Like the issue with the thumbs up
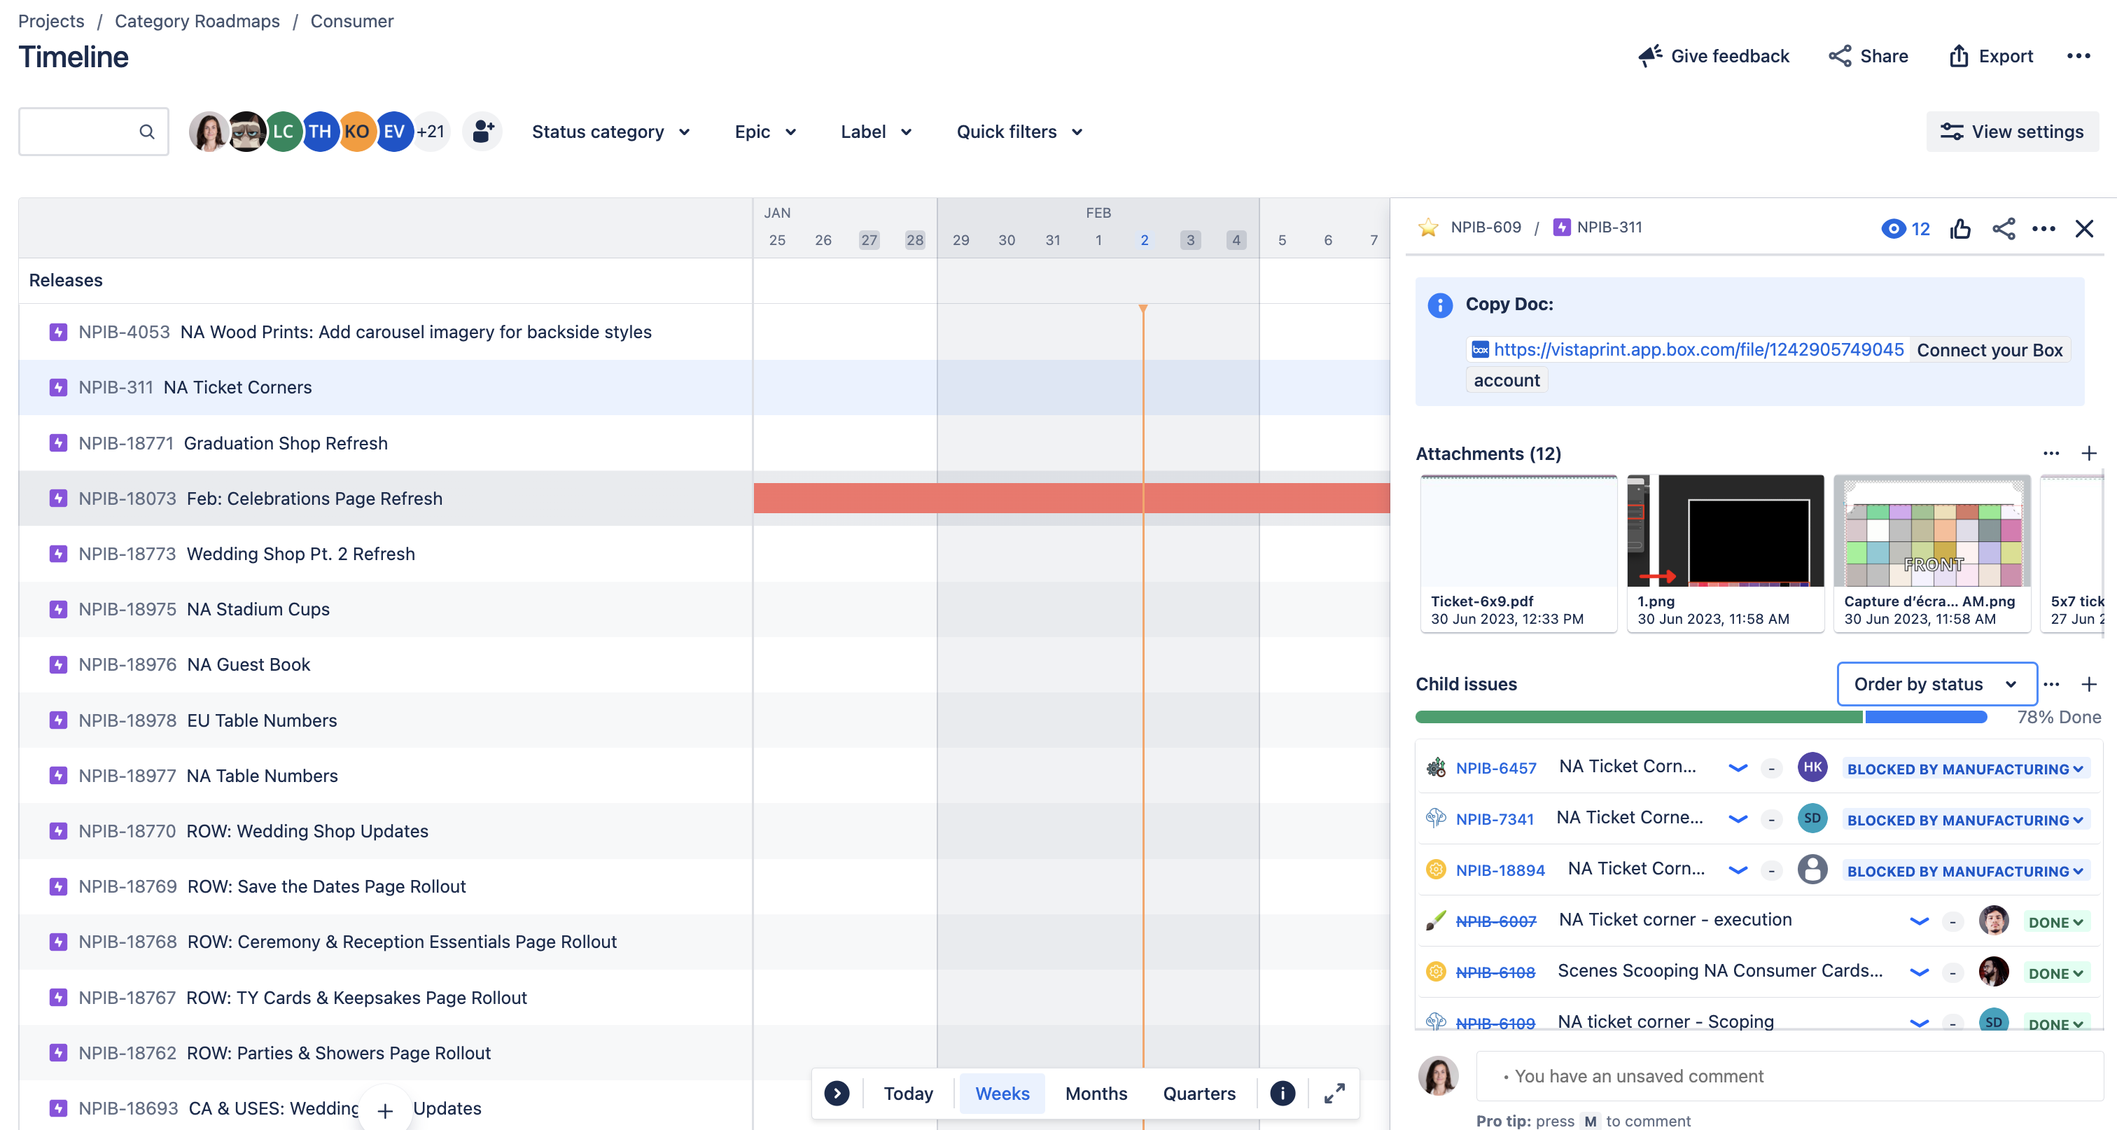The image size is (2117, 1130). point(1961,229)
